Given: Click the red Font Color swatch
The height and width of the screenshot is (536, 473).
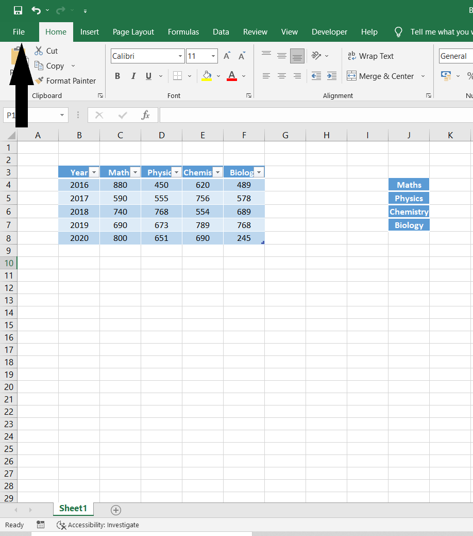Looking at the screenshot, I should pyautogui.click(x=231, y=79).
